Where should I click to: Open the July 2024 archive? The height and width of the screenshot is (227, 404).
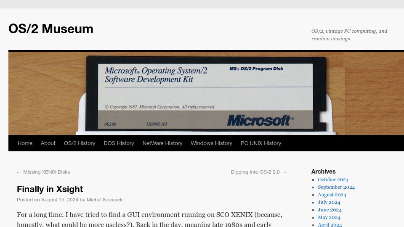coord(329,202)
